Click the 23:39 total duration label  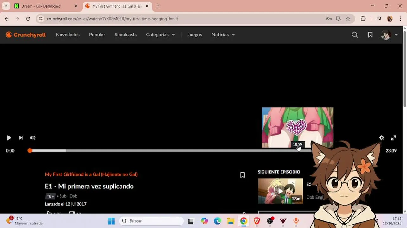pos(391,151)
